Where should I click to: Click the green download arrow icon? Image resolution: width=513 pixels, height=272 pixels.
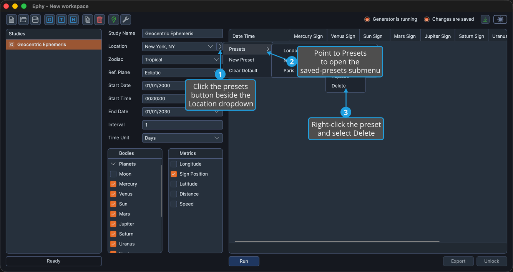[x=485, y=19]
